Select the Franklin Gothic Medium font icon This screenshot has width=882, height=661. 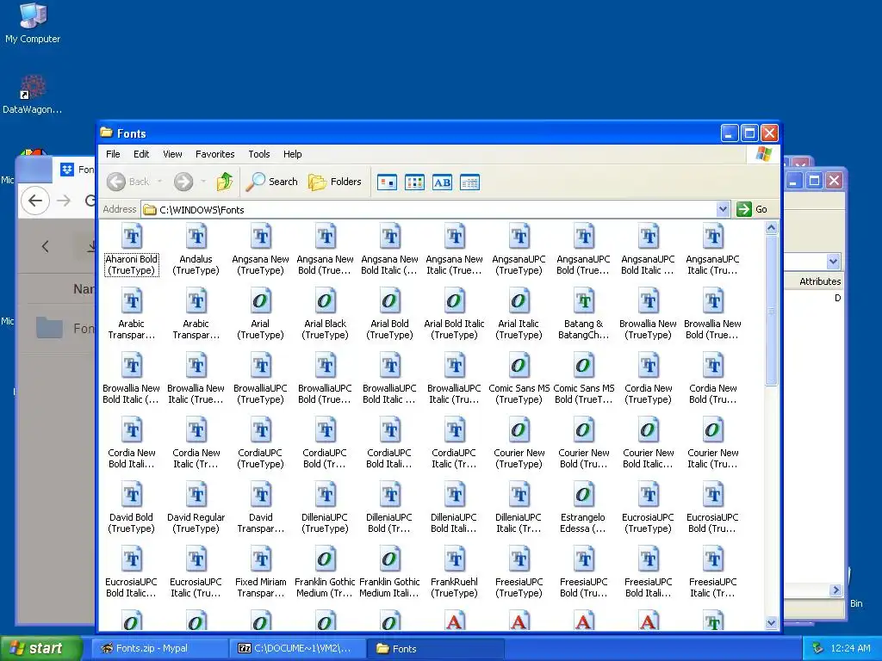click(x=325, y=559)
